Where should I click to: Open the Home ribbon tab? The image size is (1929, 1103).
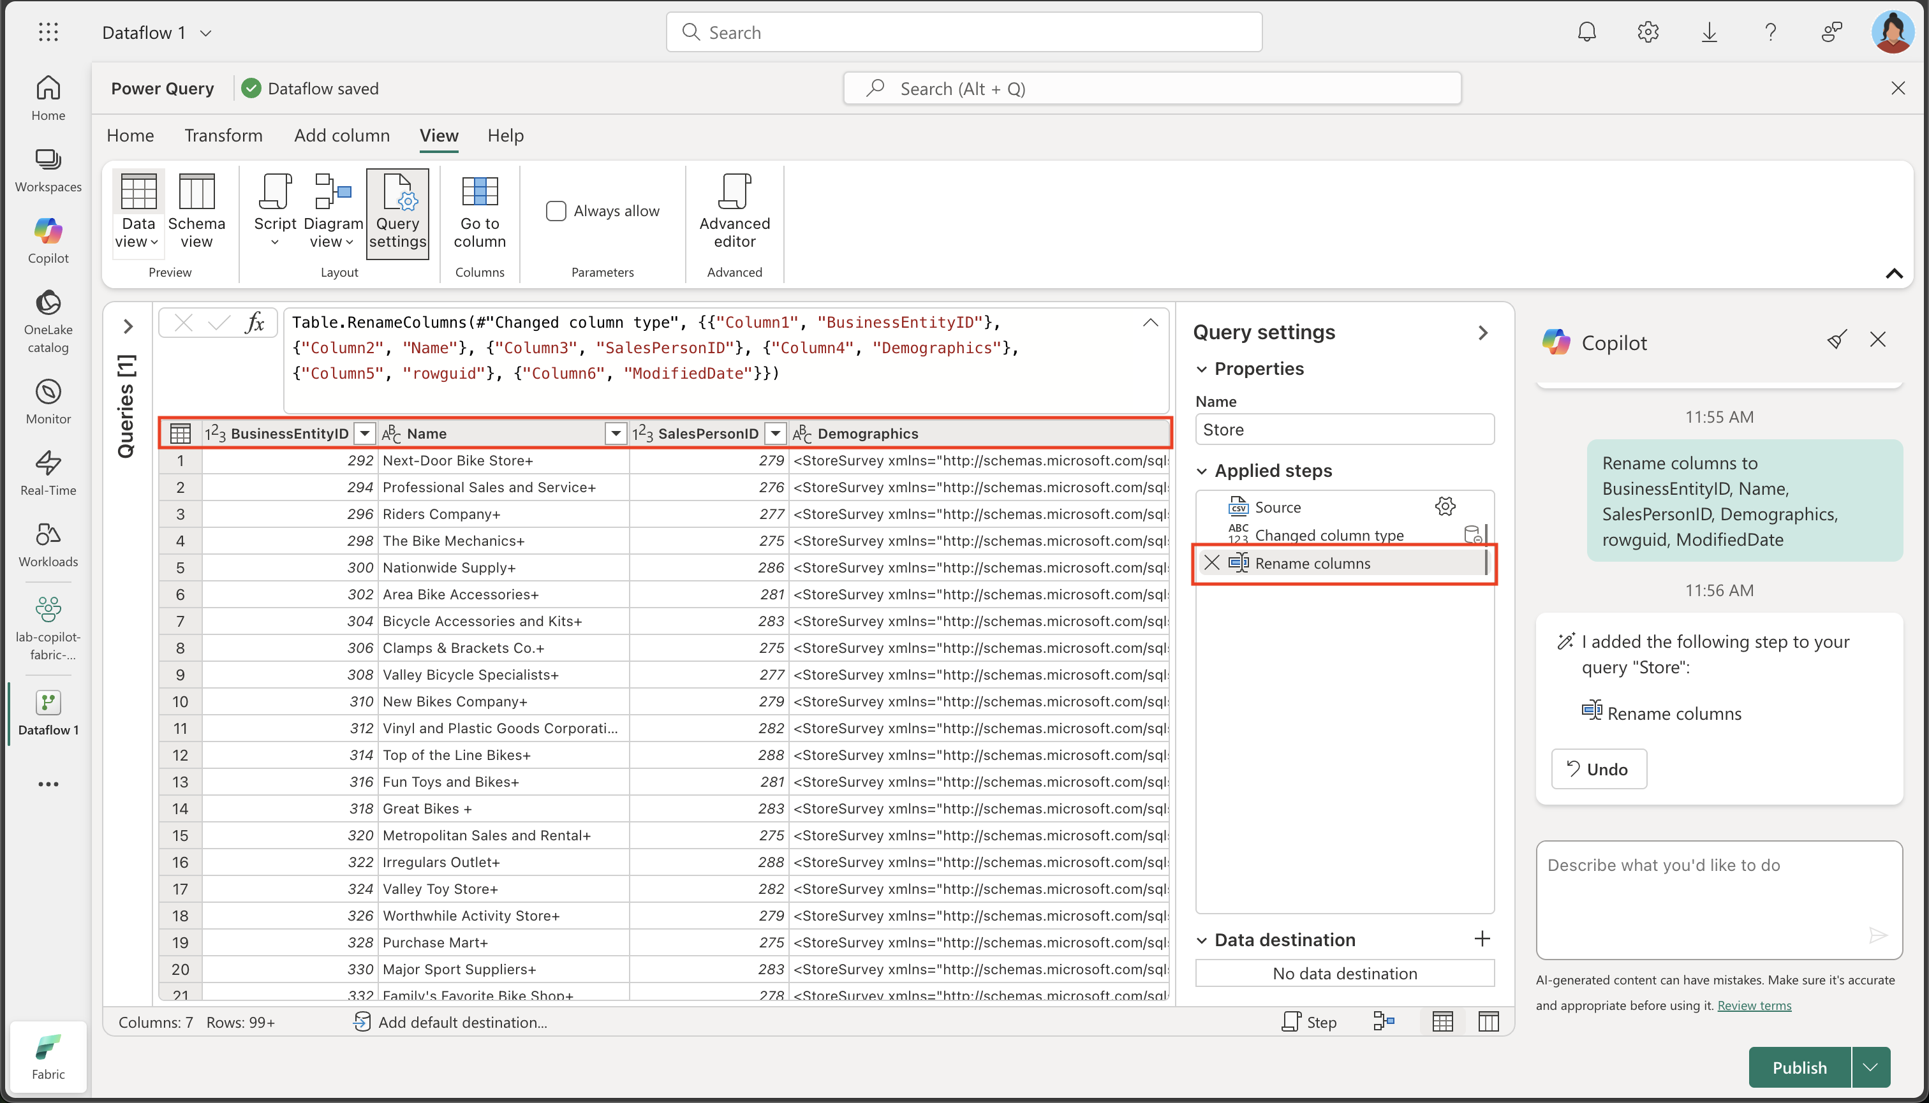pyautogui.click(x=130, y=136)
